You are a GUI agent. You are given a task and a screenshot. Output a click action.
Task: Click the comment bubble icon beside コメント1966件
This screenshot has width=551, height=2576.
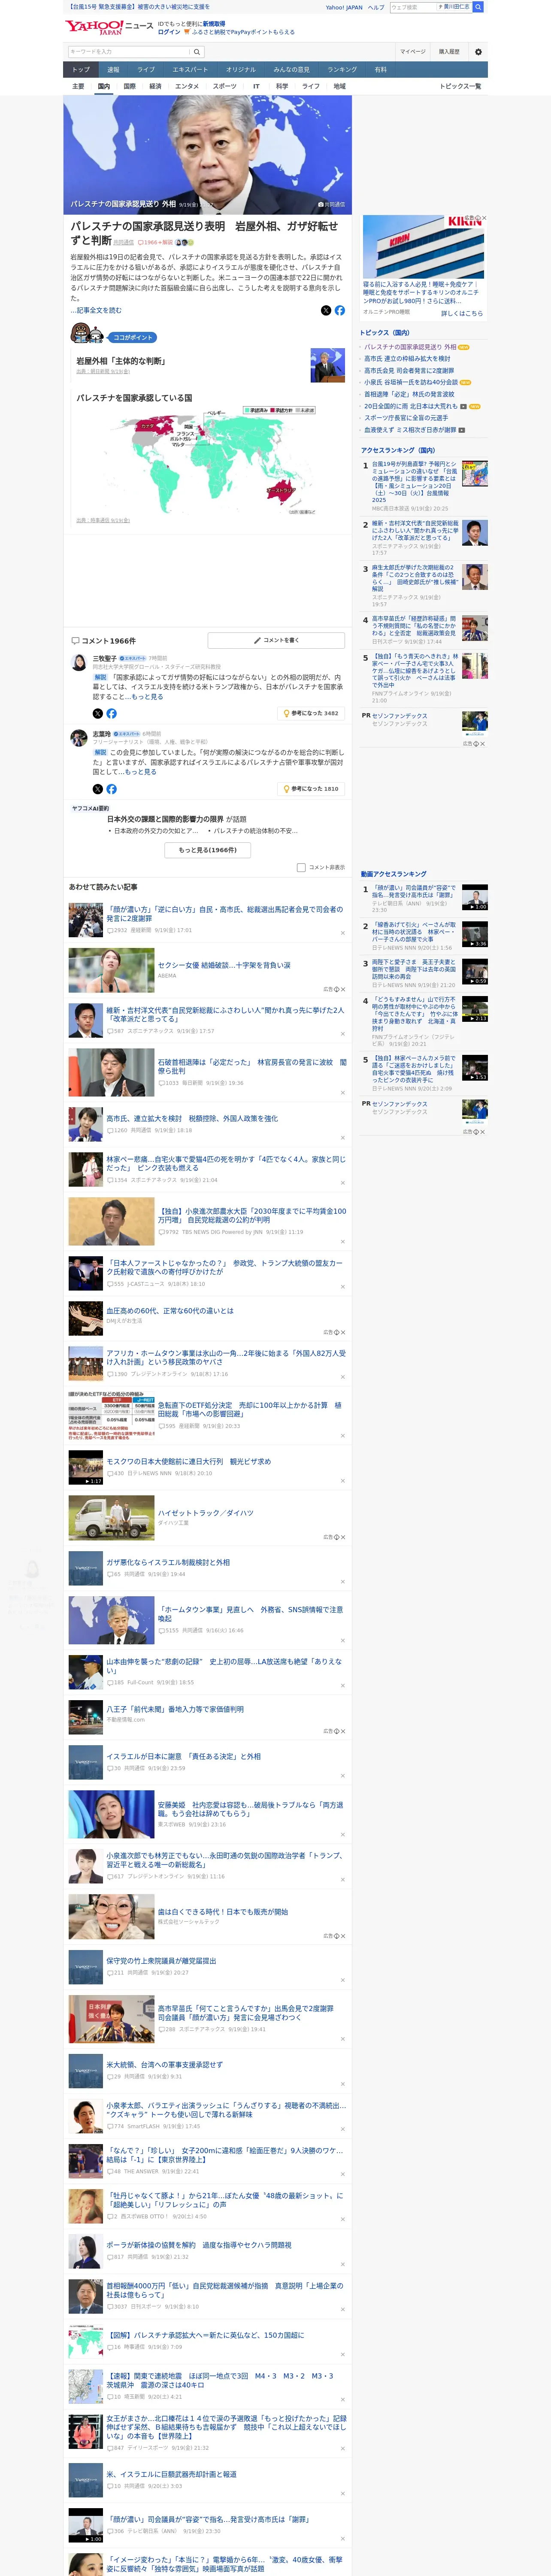coord(75,640)
